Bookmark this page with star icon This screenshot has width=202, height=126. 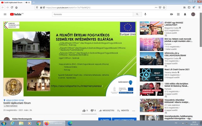pyautogui.click(x=164, y=8)
